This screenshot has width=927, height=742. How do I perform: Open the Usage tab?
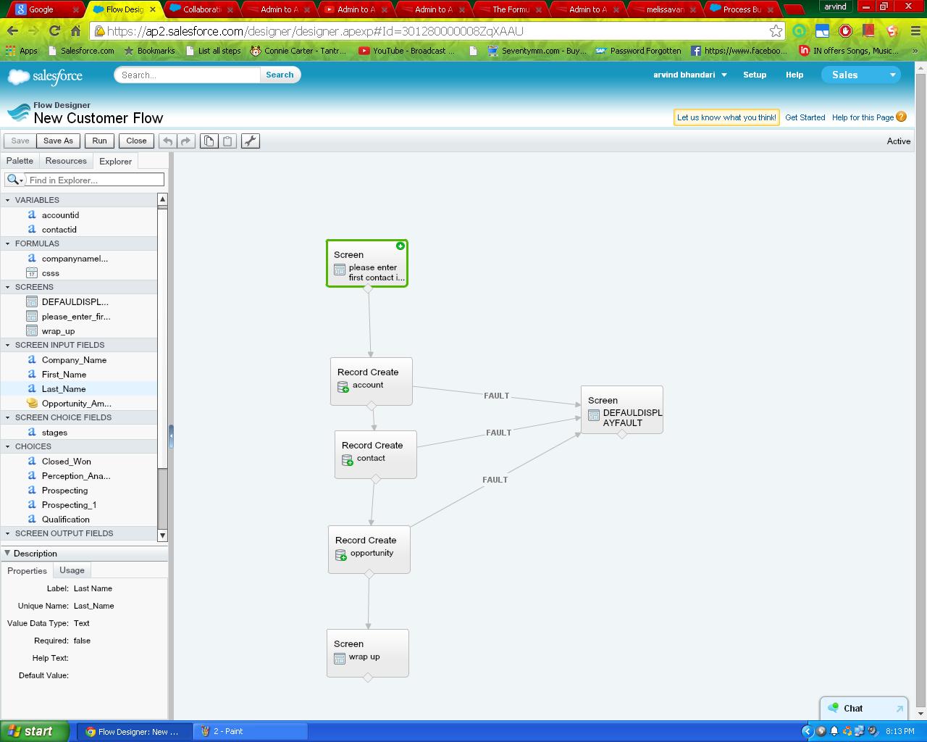pyautogui.click(x=72, y=570)
